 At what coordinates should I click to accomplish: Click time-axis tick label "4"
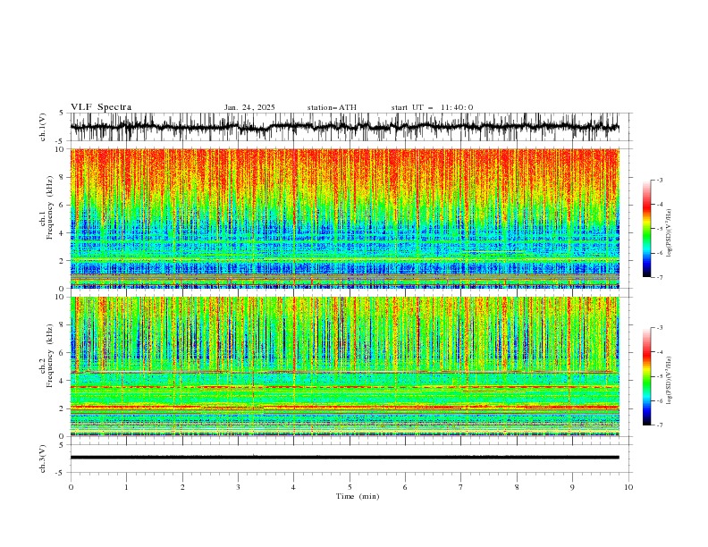click(x=293, y=487)
